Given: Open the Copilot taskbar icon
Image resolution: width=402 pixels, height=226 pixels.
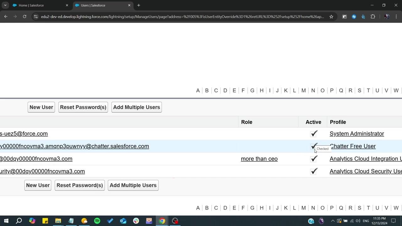Looking at the screenshot, I should (32, 221).
